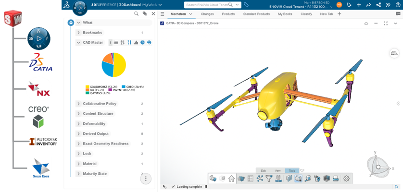Expand the Derived Output section
The height and width of the screenshot is (192, 403).
click(78, 134)
